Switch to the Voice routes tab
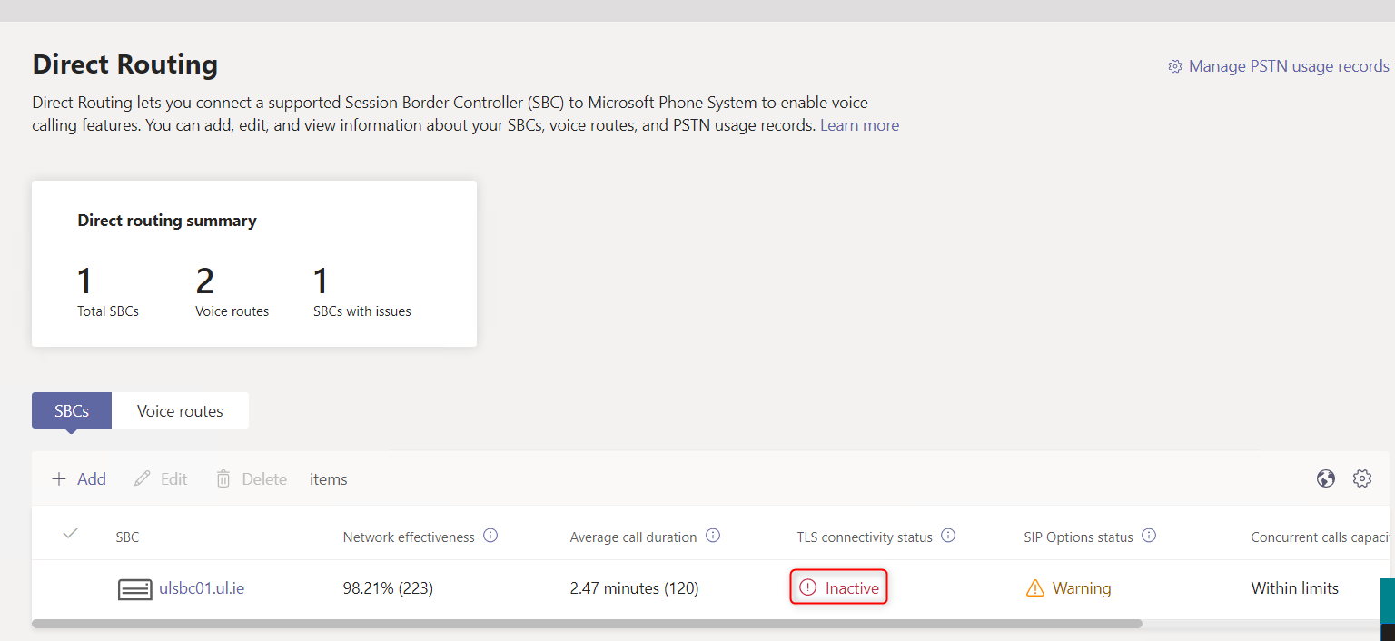The image size is (1395, 641). [180, 410]
